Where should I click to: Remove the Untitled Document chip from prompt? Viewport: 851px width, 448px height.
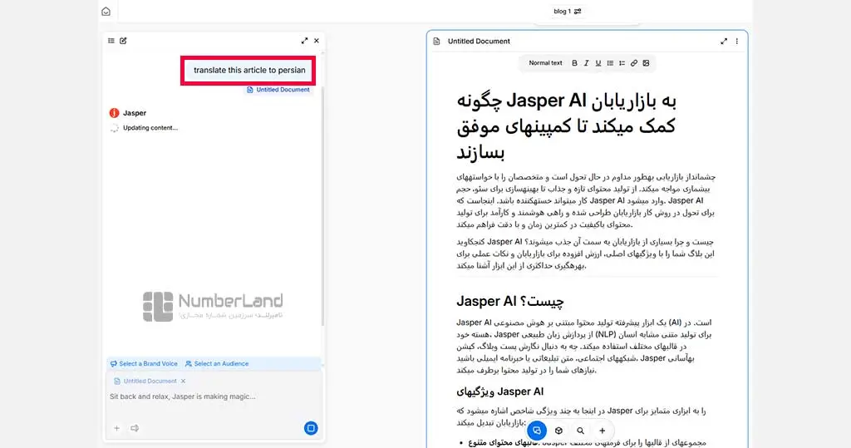(x=184, y=382)
